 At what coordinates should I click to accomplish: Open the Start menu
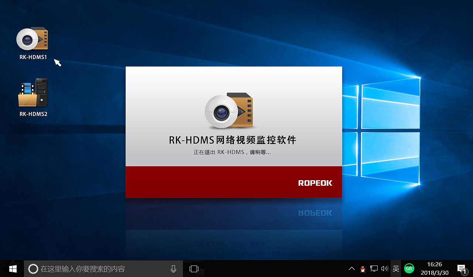(12, 269)
